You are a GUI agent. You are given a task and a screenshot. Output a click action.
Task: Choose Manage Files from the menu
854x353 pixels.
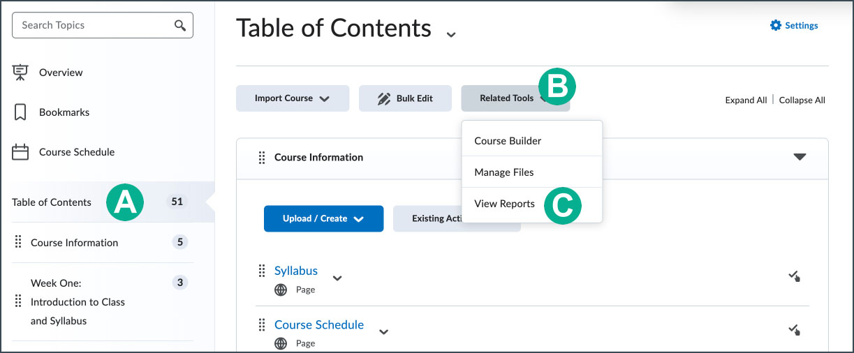click(532, 172)
